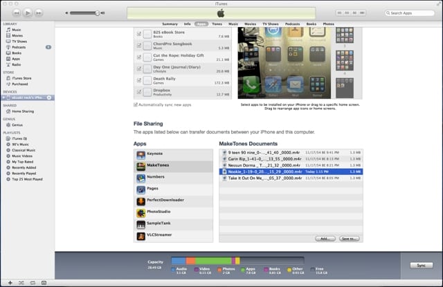Viewport: 443px width, 287px height.
Task: Switch to the TV Shows tab
Action: (271, 24)
